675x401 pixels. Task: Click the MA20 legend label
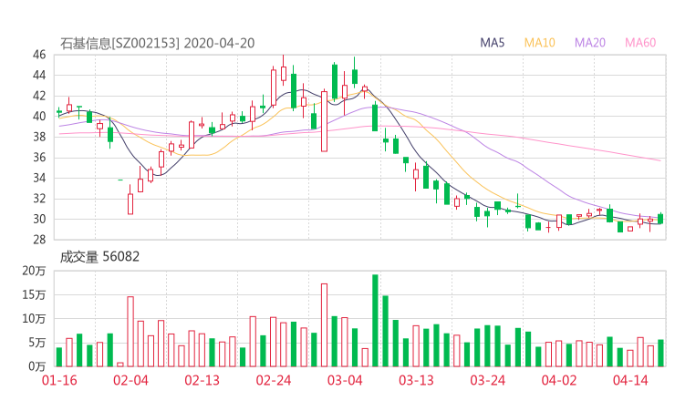click(590, 43)
